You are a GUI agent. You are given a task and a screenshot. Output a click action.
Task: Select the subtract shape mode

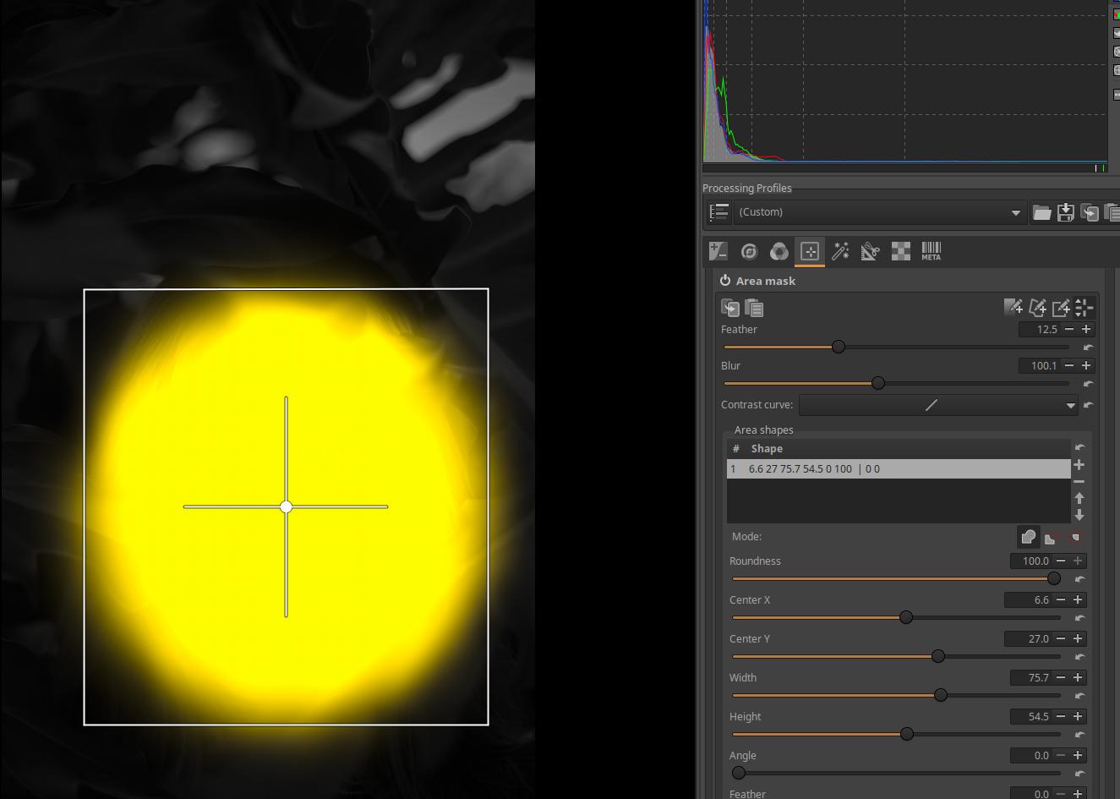1052,537
